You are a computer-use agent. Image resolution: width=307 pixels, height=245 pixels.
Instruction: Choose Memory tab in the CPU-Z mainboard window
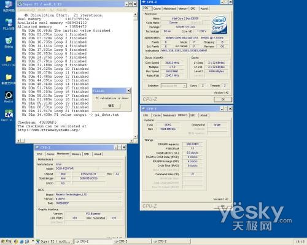(x=76, y=154)
